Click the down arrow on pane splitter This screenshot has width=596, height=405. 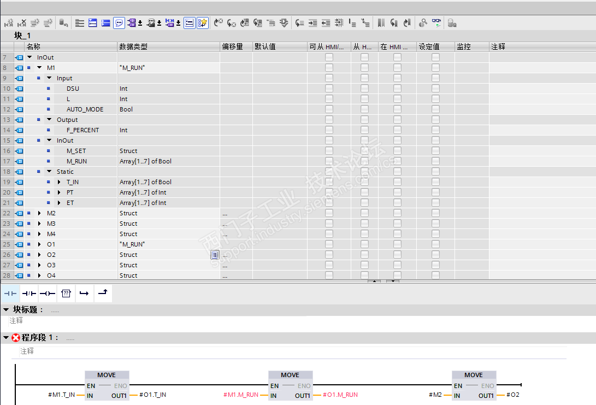coord(393,281)
